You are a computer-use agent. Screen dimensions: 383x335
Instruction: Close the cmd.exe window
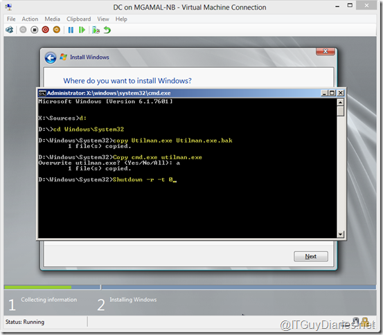(x=341, y=93)
